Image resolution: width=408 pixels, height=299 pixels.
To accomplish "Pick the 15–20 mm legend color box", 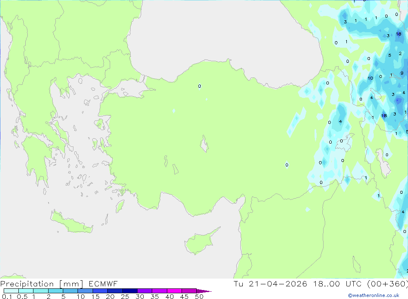I will pos(100,291).
